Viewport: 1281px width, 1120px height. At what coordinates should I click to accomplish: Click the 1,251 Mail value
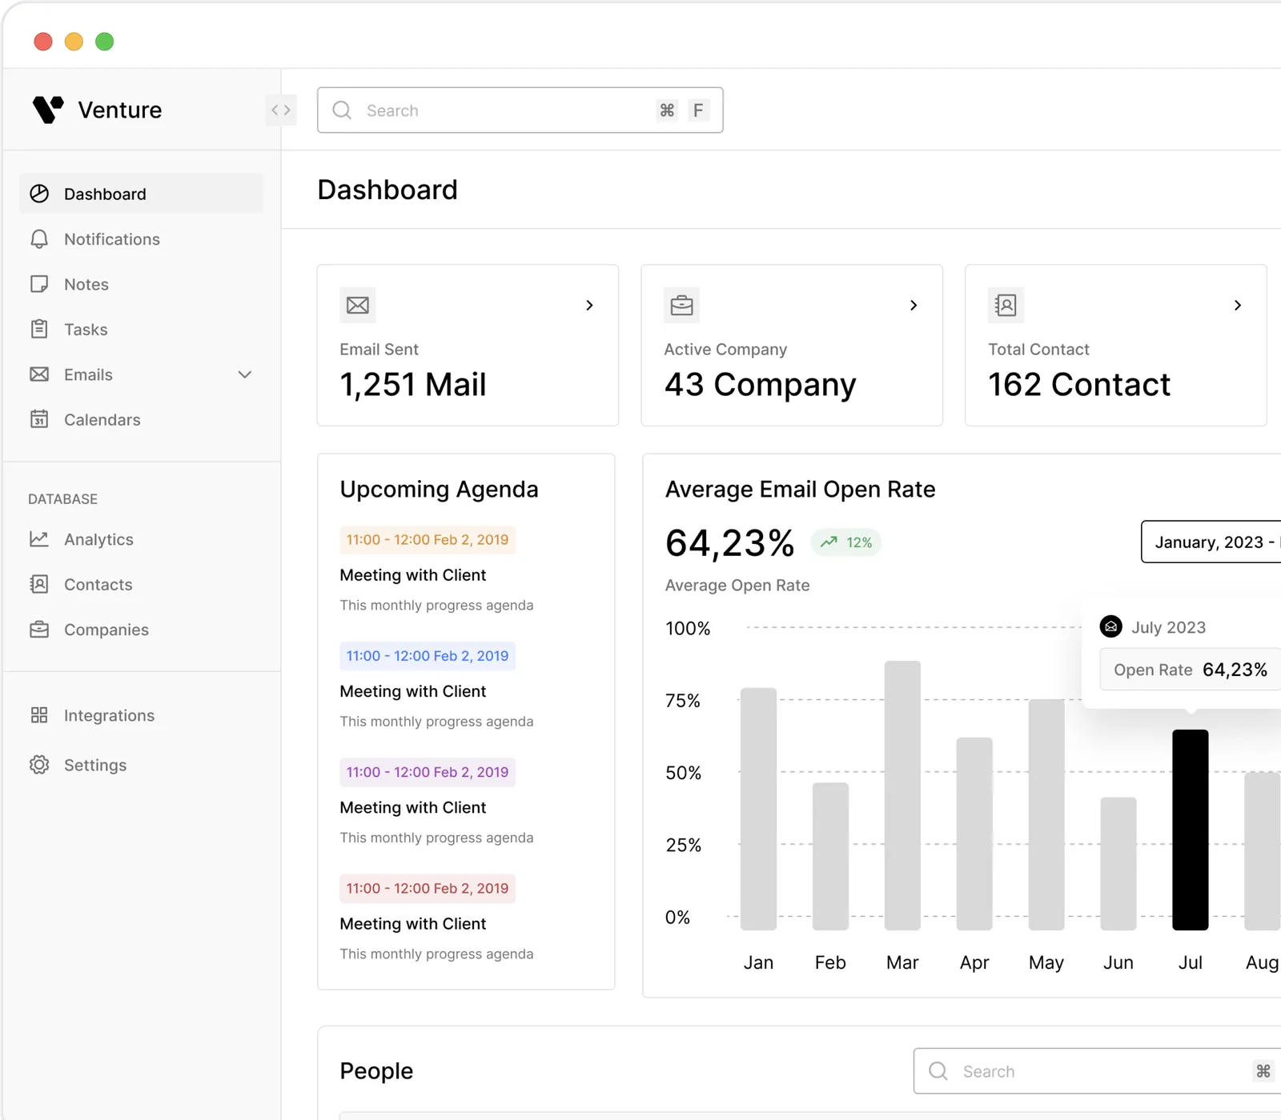pos(413,385)
